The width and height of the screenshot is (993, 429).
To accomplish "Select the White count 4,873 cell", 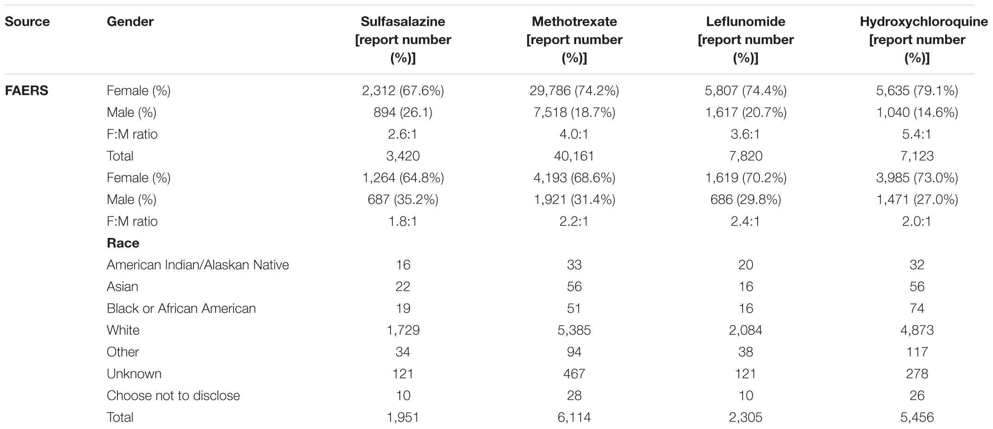I will coord(917,330).
